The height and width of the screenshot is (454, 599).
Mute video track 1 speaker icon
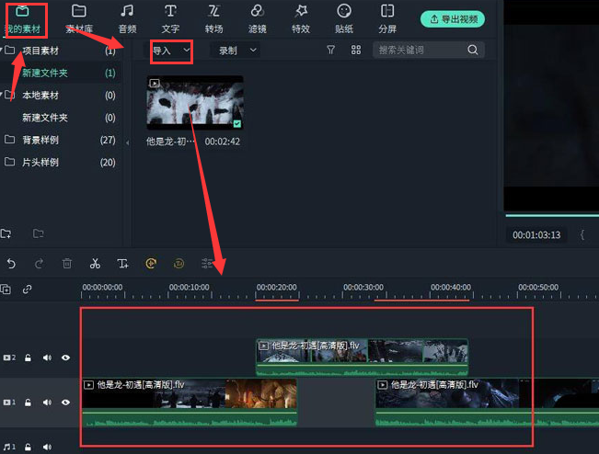(47, 403)
